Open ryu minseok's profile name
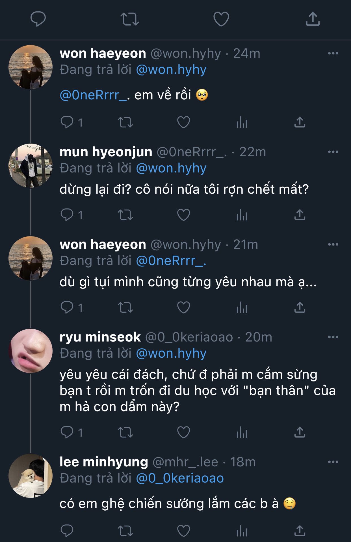 [x=100, y=337]
